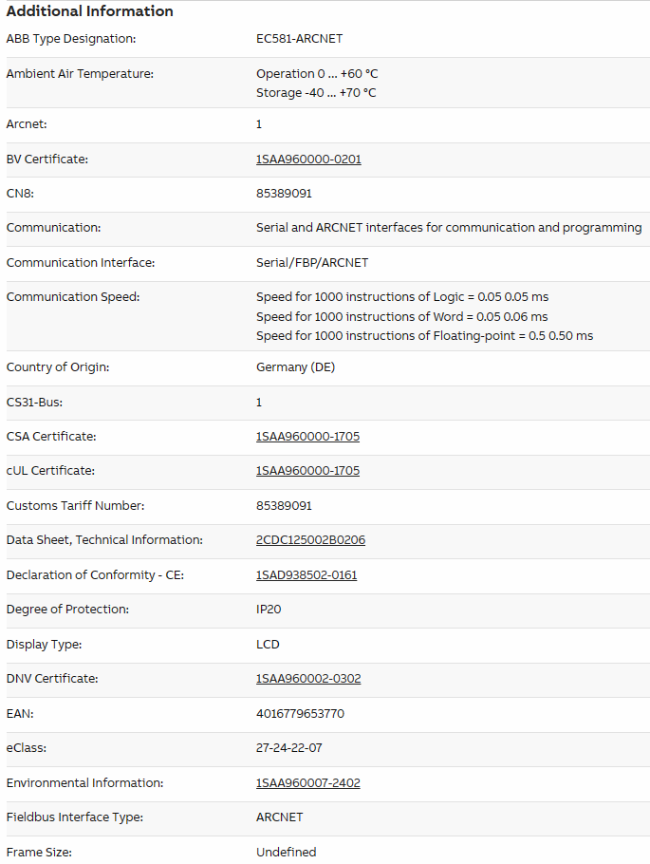Click the Customs Tariff Number value 85389091

(284, 506)
